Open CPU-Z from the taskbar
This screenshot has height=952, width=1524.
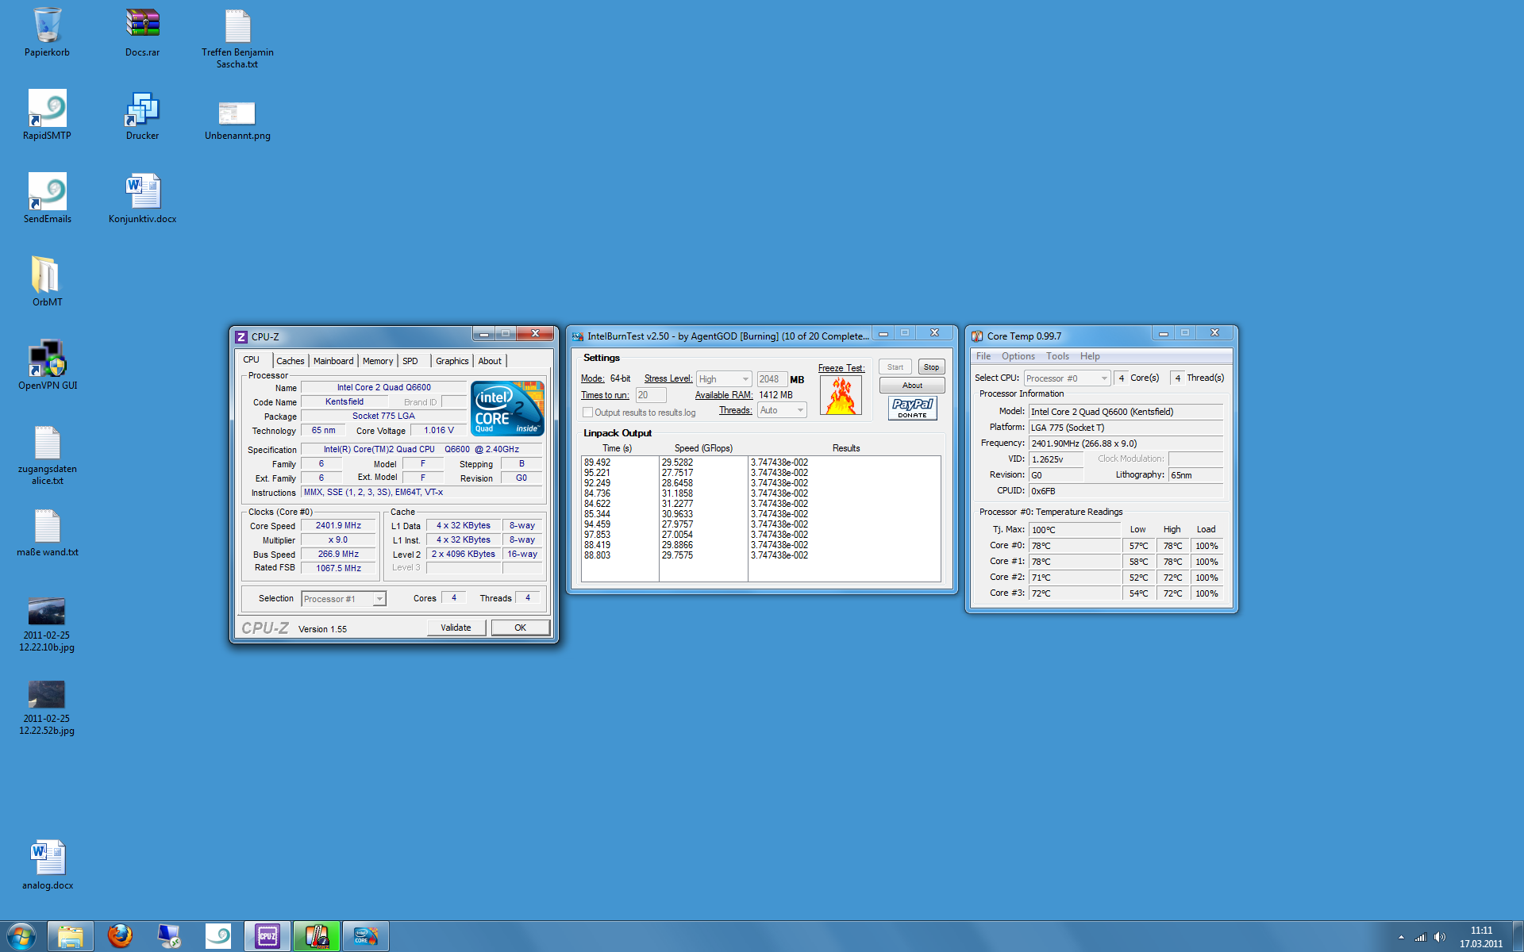point(267,936)
